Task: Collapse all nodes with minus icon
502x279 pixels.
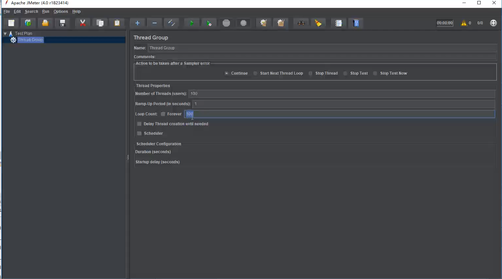Action: pos(155,23)
